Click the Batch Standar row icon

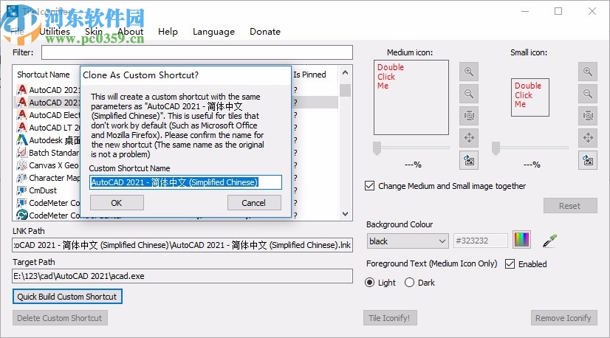(22, 153)
